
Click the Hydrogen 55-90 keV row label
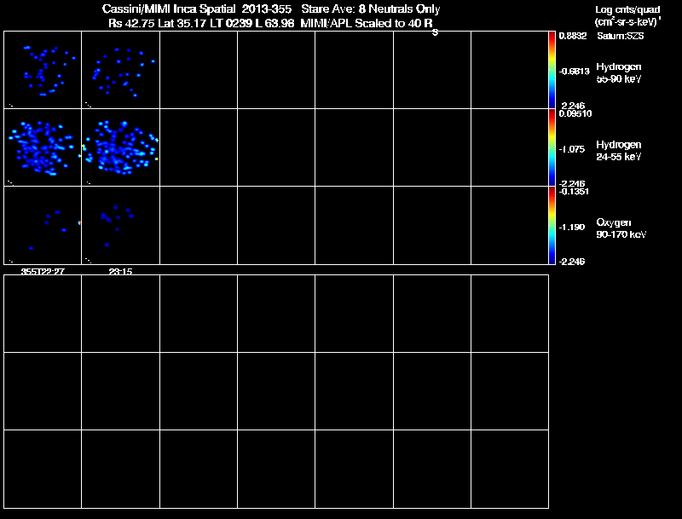click(x=619, y=72)
